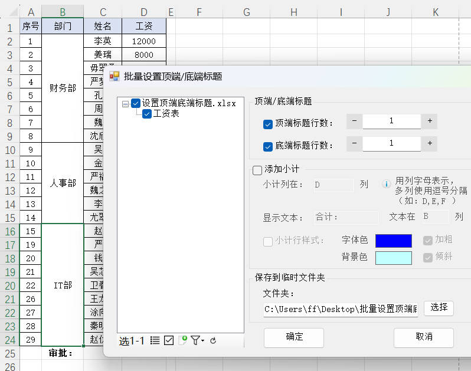
Task: Uncheck the 工资表 sheet in tree
Action: click(147, 114)
